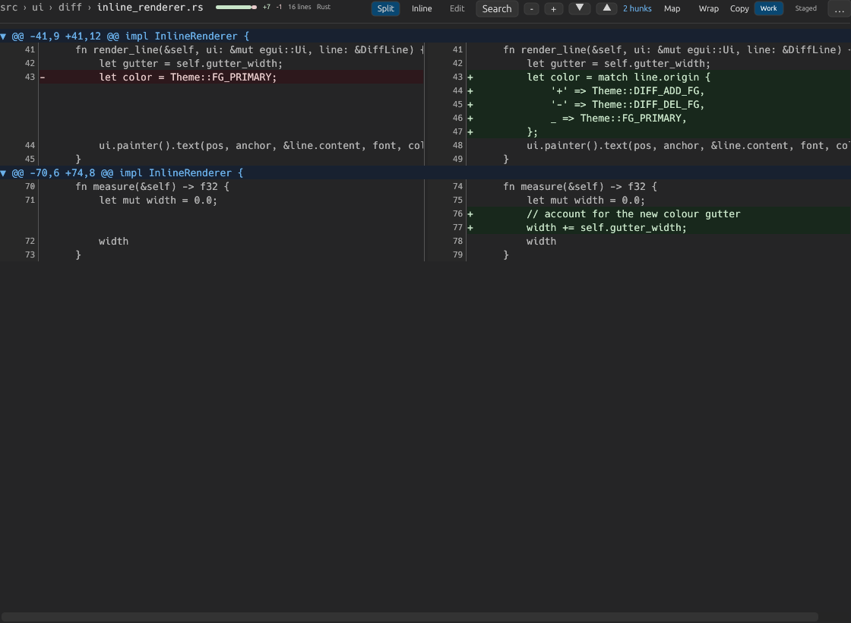Open the Edit mode tab
851x623 pixels.
tap(457, 8)
